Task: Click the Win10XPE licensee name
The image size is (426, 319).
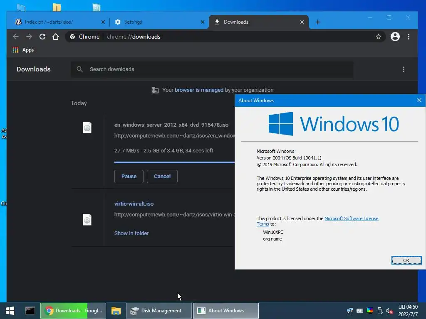Action: (x=273, y=232)
